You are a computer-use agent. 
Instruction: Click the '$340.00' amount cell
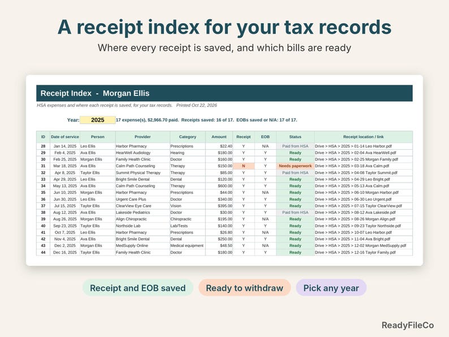pyautogui.click(x=219, y=200)
